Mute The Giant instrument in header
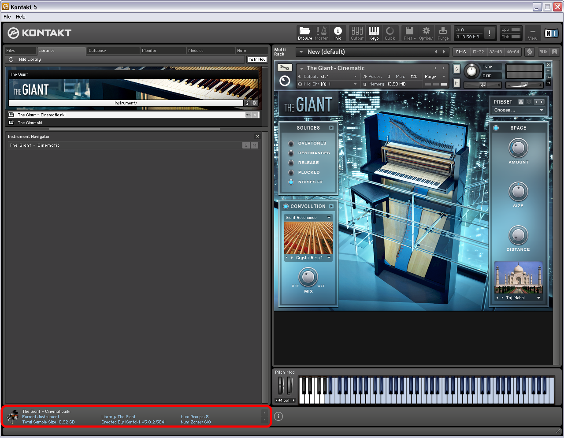The width and height of the screenshot is (564, 438). click(456, 83)
